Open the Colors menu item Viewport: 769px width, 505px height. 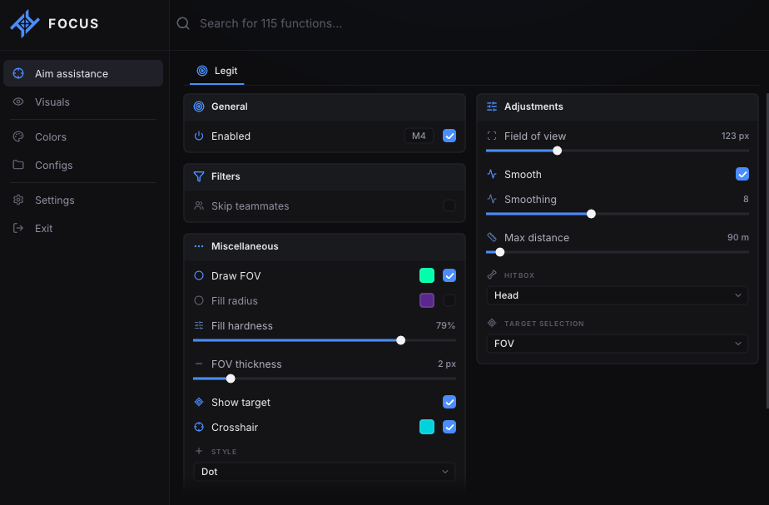point(83,136)
